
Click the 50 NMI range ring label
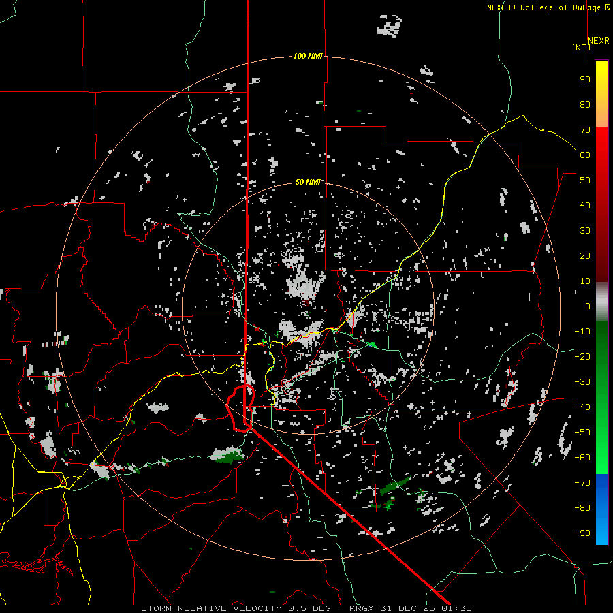(308, 182)
